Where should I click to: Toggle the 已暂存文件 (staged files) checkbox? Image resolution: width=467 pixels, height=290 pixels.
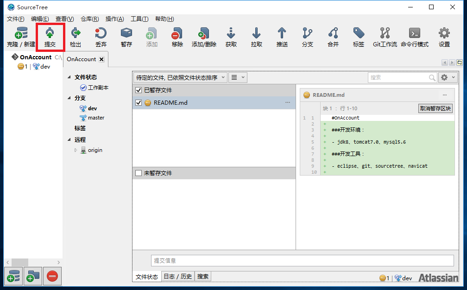pyautogui.click(x=139, y=90)
